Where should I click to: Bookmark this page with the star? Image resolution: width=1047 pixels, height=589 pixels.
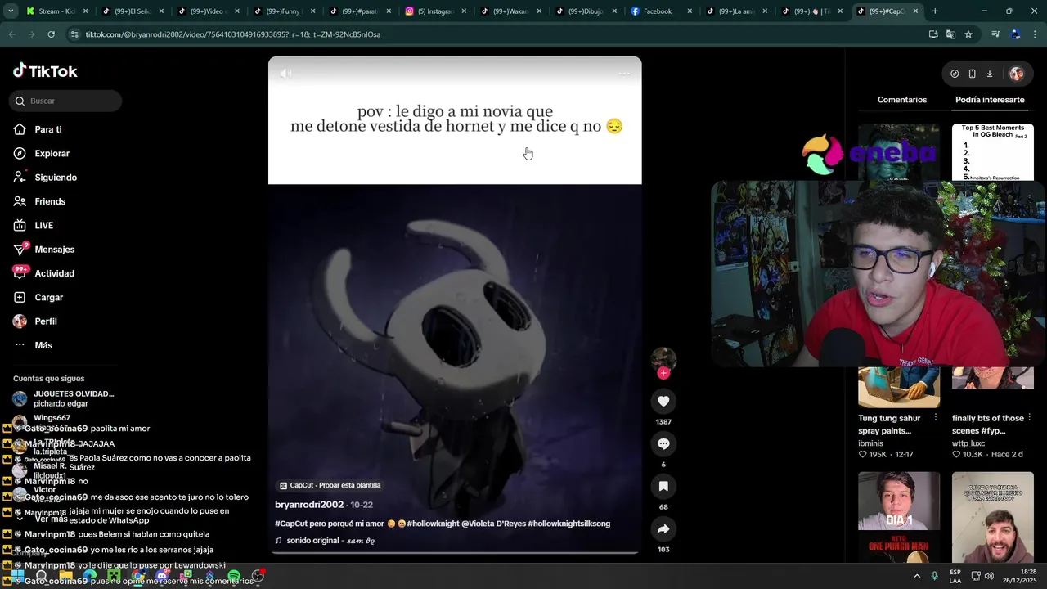[x=968, y=34]
